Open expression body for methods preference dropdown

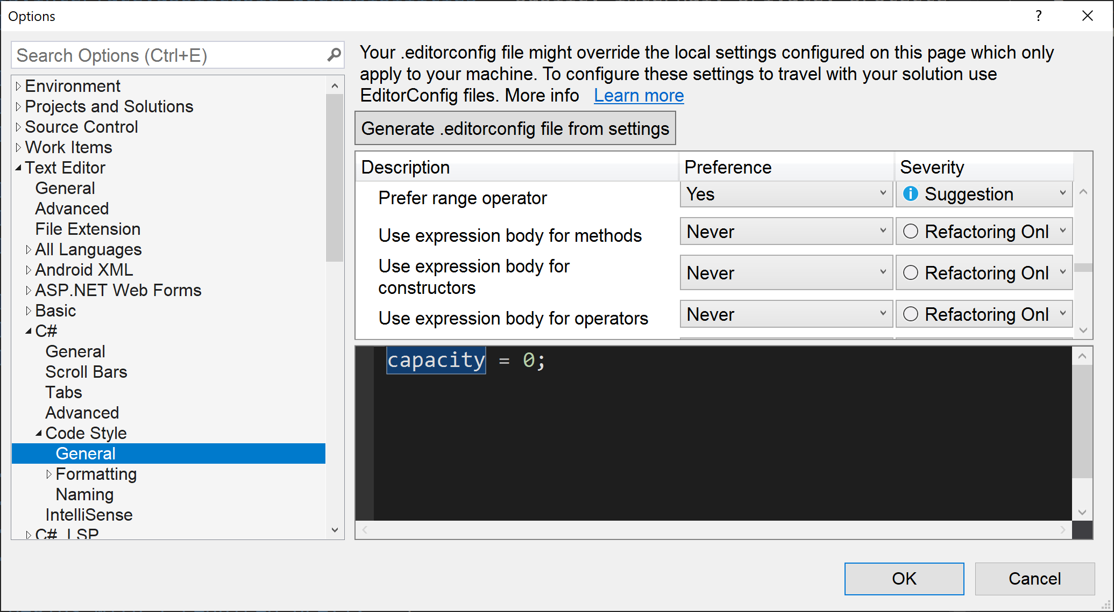(786, 232)
